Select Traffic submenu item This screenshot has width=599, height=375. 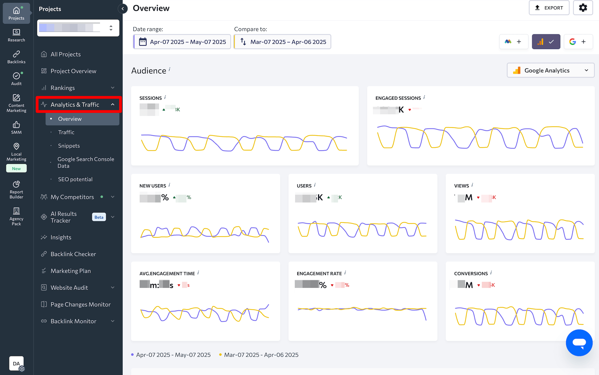point(66,132)
